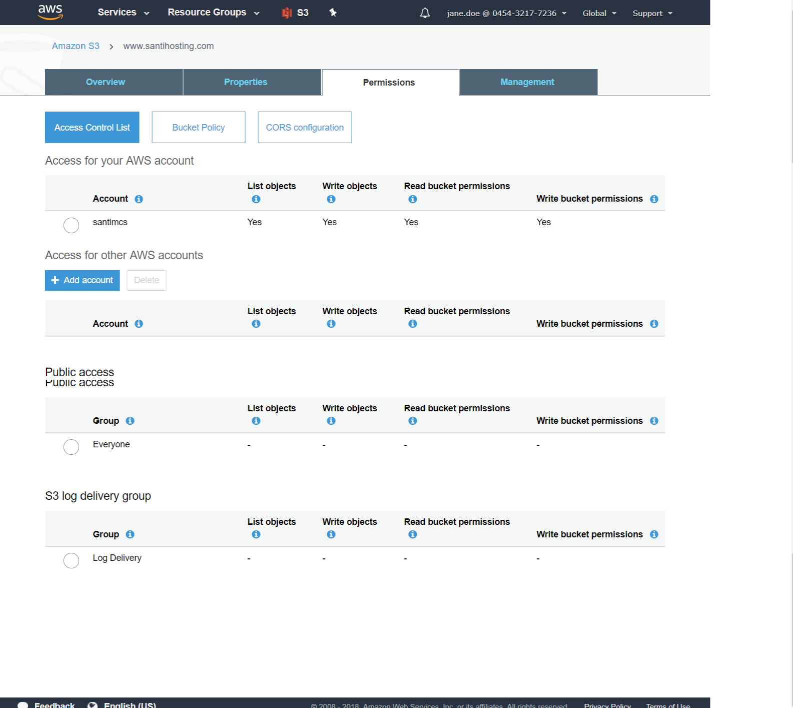Screen dimensions: 793x708
Task: Click Group info icon in S3 log delivery table
Action: click(x=130, y=534)
